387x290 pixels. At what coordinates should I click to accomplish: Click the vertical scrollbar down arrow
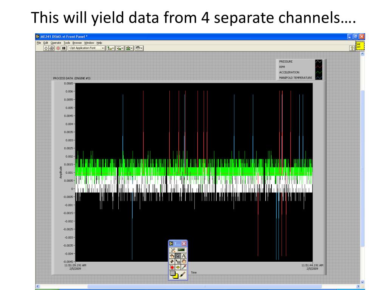[362, 282]
